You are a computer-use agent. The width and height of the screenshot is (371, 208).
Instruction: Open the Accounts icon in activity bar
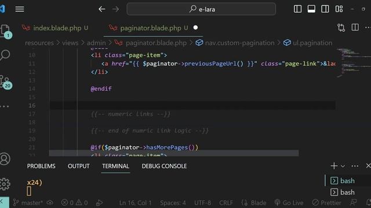coord(5,159)
